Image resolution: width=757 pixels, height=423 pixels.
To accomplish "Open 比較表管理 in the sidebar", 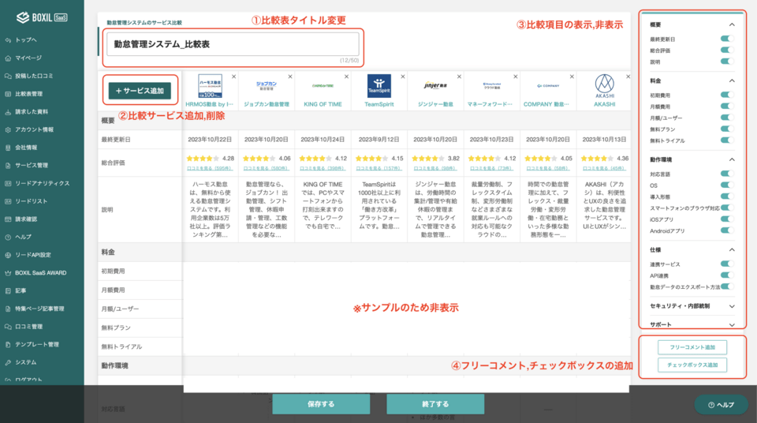I will (28, 93).
